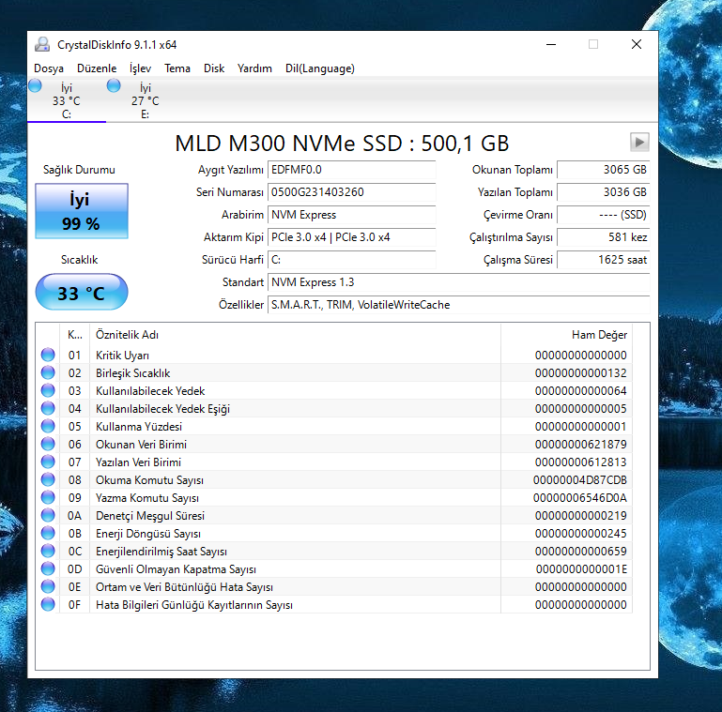Click the 33 °C temperature button
The width and height of the screenshot is (722, 712).
82,293
